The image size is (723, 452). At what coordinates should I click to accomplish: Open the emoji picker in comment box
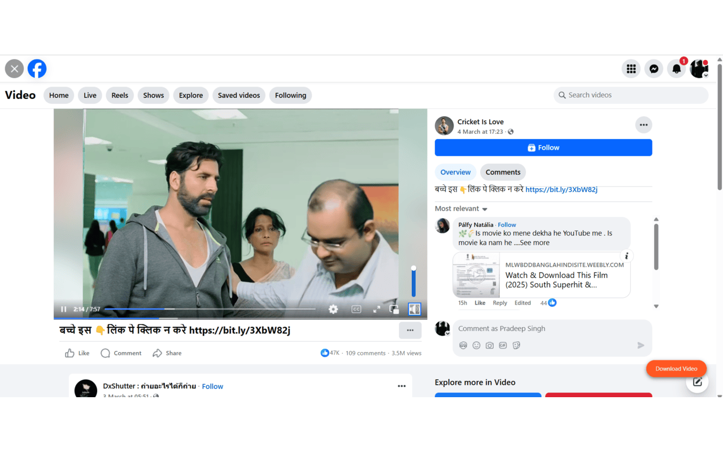476,345
